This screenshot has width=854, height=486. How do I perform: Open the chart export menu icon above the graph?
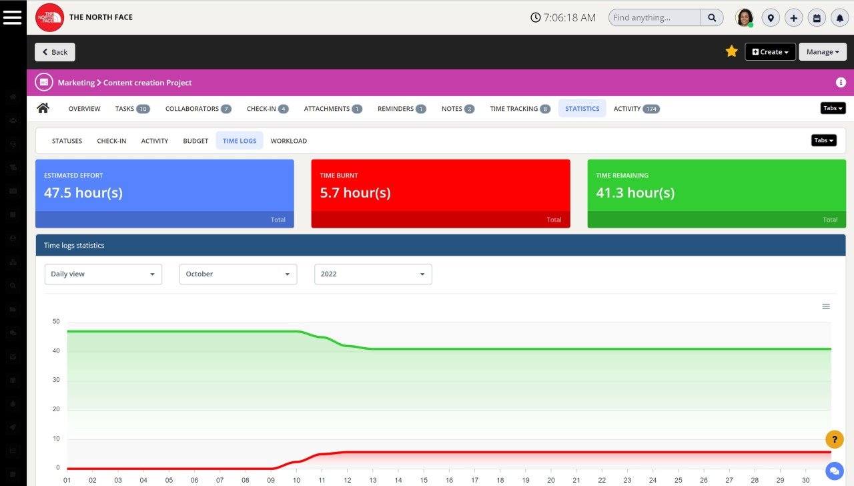tap(826, 306)
